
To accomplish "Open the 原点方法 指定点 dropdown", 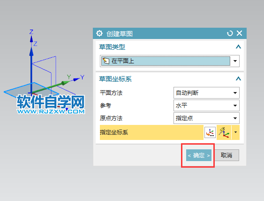I will coord(206,118).
